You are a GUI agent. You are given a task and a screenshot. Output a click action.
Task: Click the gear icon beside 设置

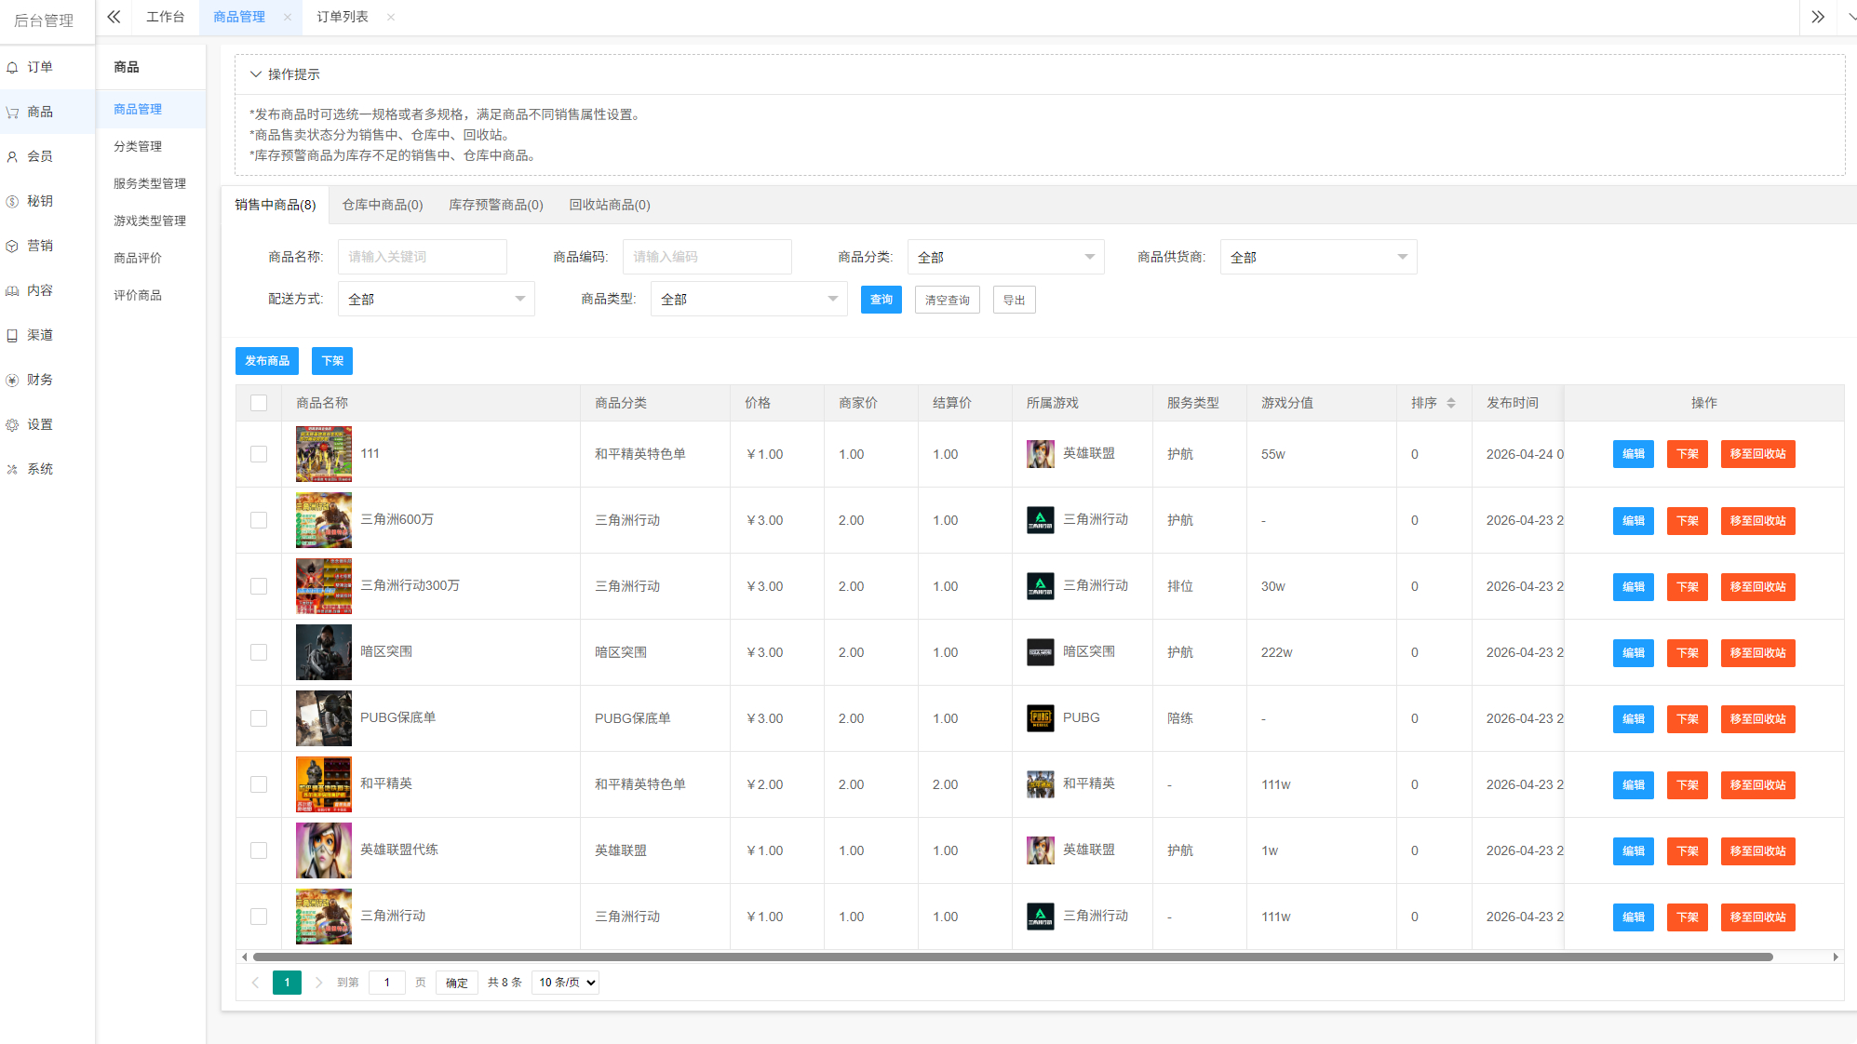tap(12, 424)
